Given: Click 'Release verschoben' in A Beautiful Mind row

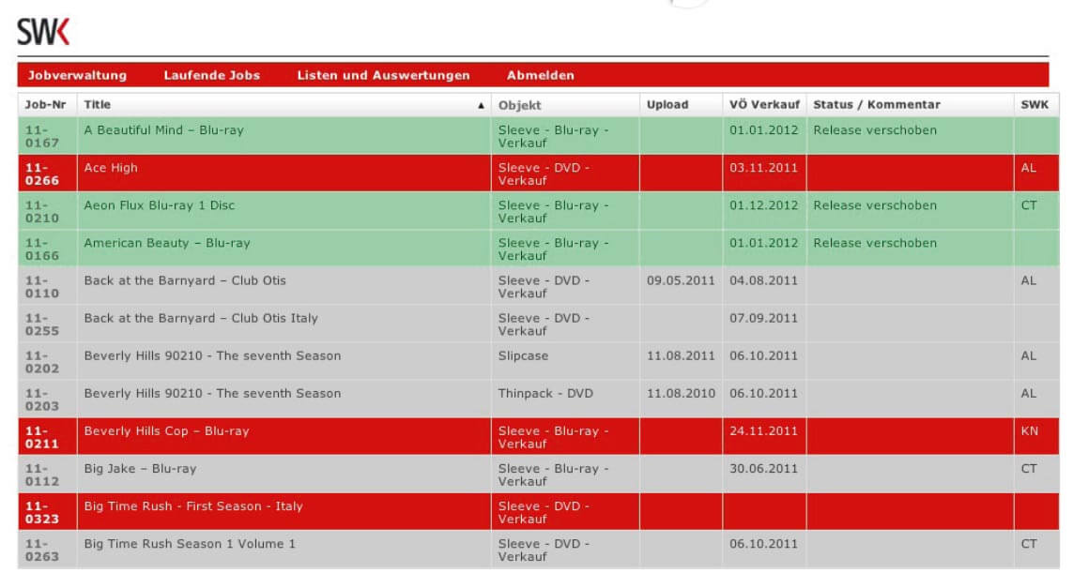Looking at the screenshot, I should (x=875, y=130).
